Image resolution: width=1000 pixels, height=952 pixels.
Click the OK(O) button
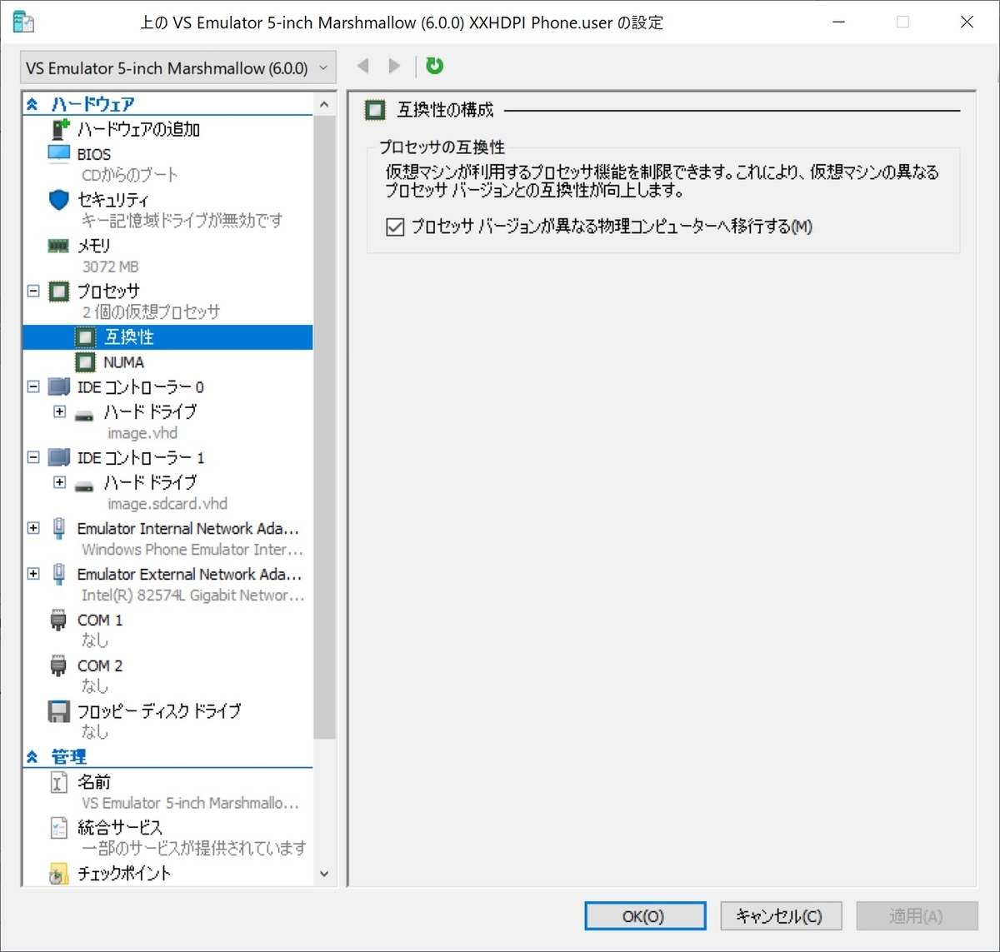click(x=645, y=916)
